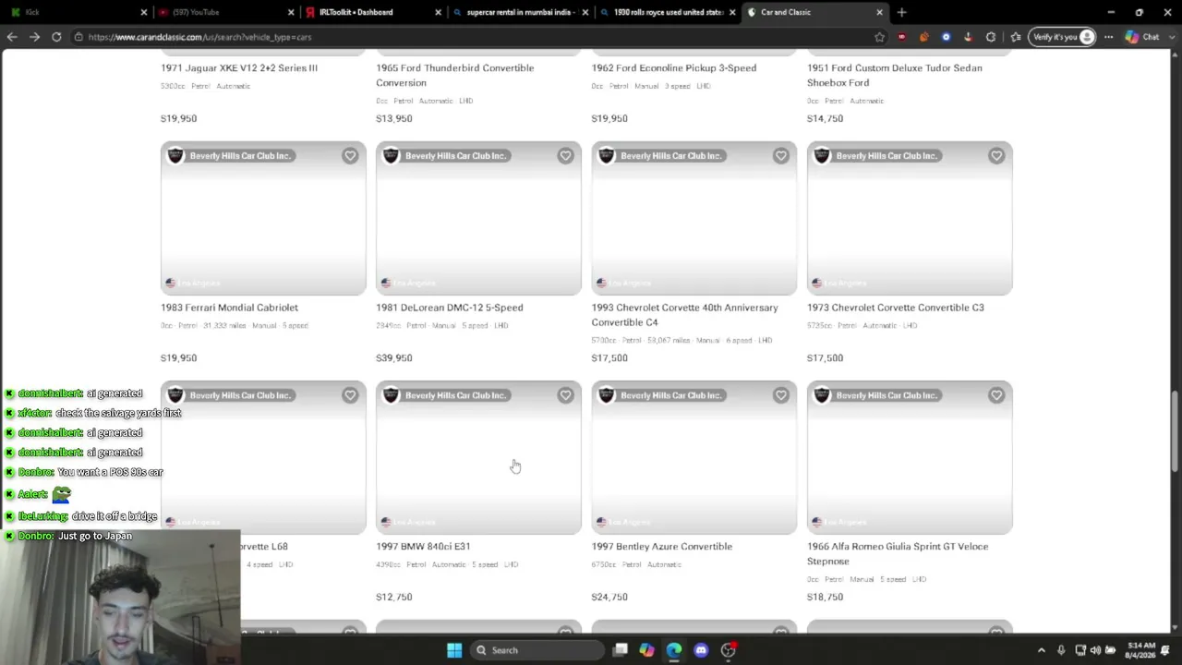
Task: Open the Windows Start menu
Action: [x=454, y=650]
